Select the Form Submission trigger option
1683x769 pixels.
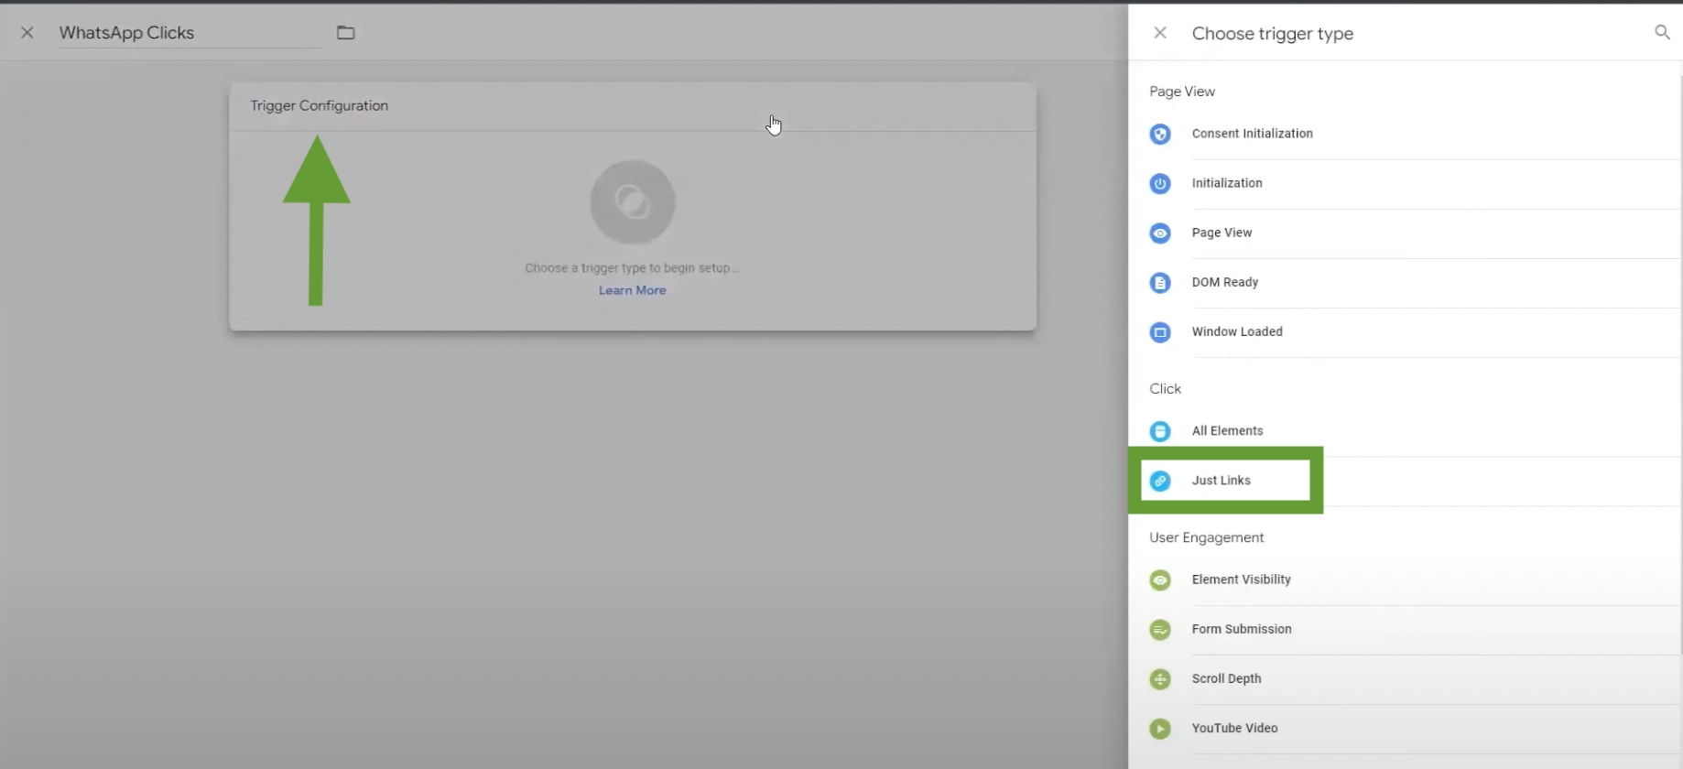coord(1406,630)
